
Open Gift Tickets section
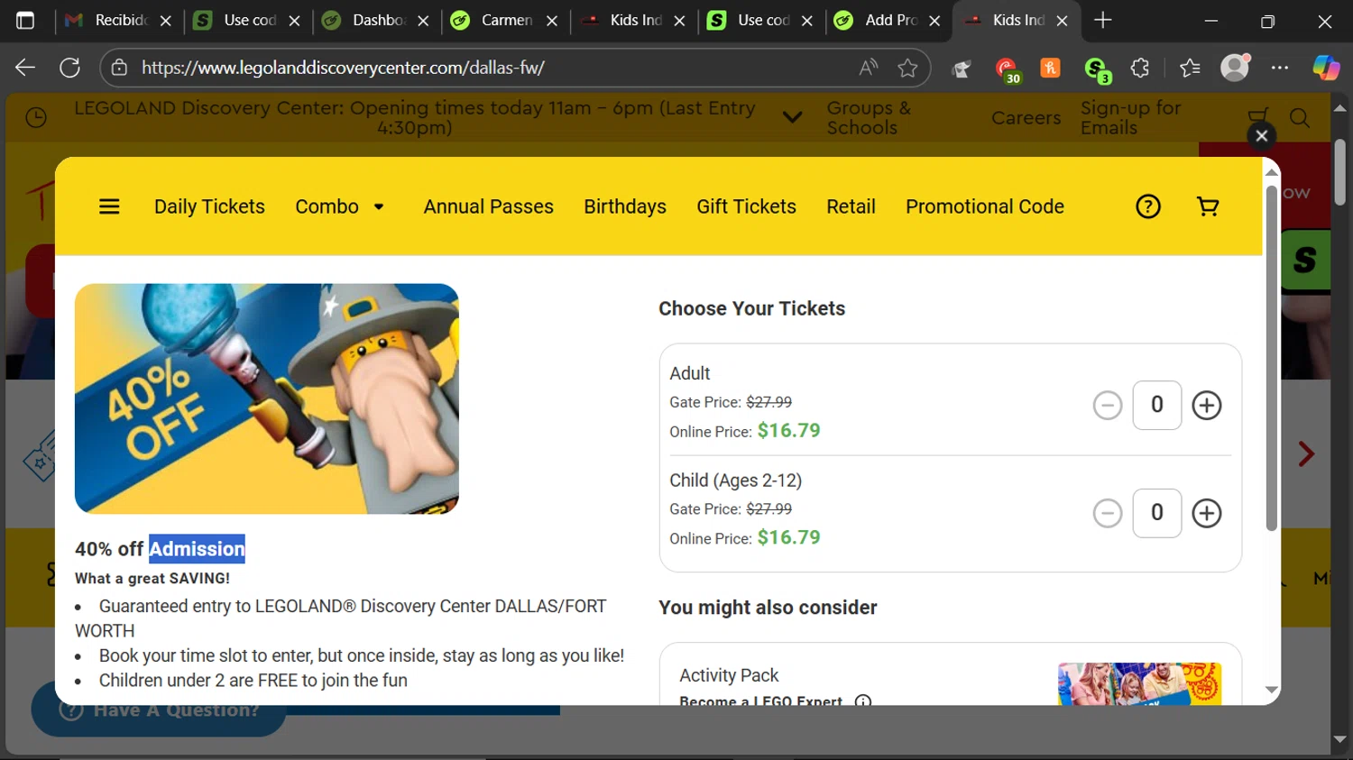pos(746,206)
